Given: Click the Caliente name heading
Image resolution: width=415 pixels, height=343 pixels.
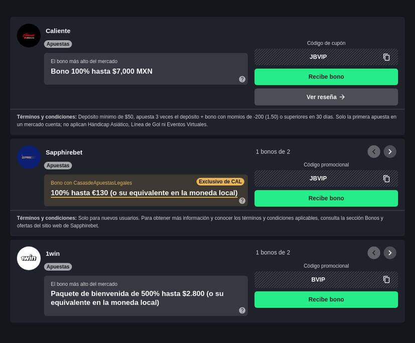Looking at the screenshot, I should pos(58,31).
